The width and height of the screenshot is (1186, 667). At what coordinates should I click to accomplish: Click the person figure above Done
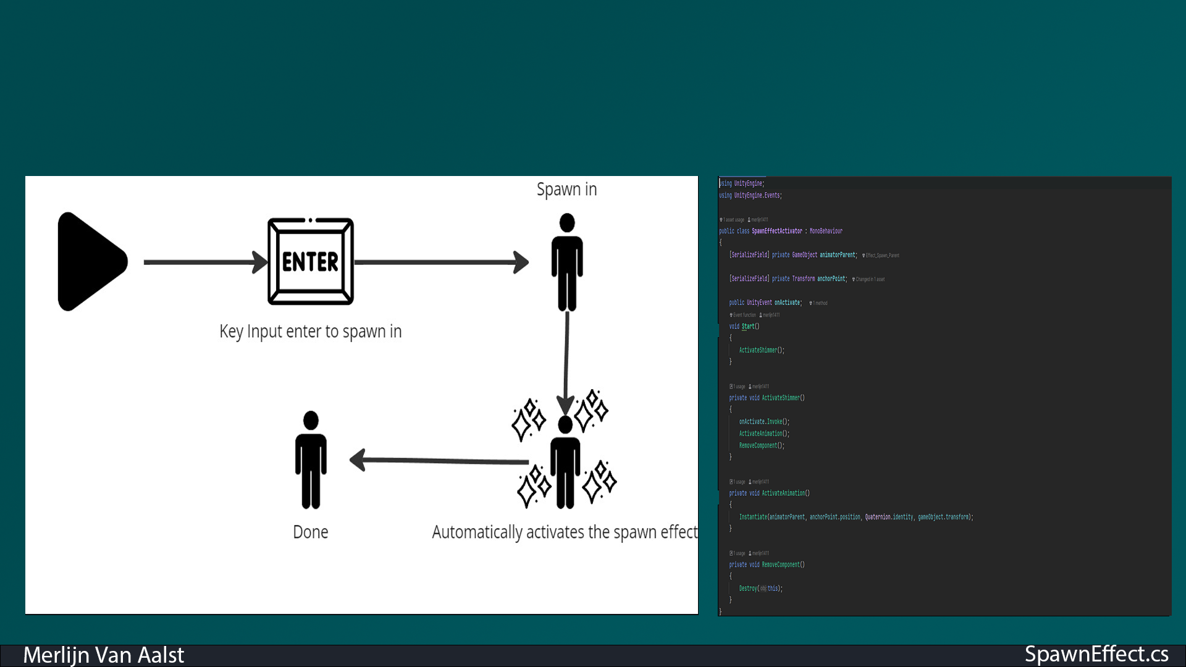(311, 459)
